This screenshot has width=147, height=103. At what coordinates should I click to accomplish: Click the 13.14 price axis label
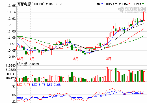[x=12, y=12]
